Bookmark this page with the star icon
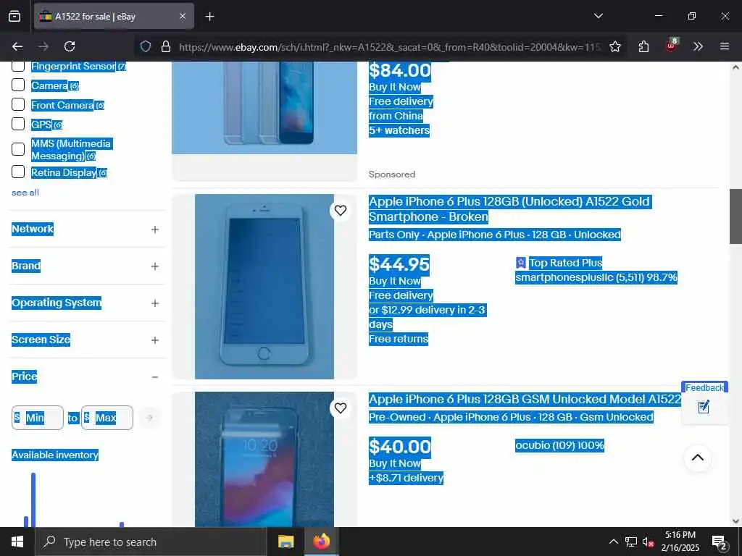This screenshot has width=742, height=556. (614, 46)
